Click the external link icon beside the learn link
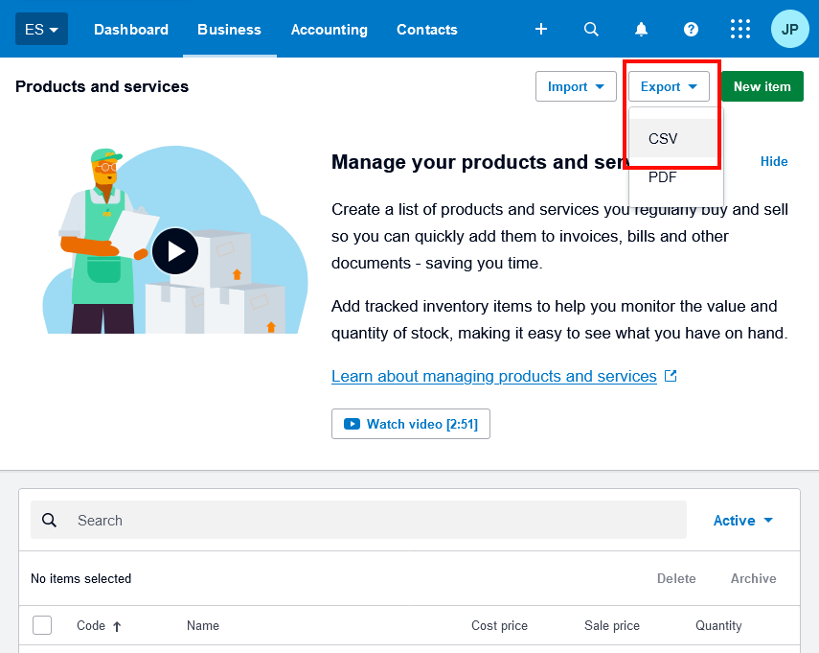The width and height of the screenshot is (819, 653). pyautogui.click(x=671, y=375)
